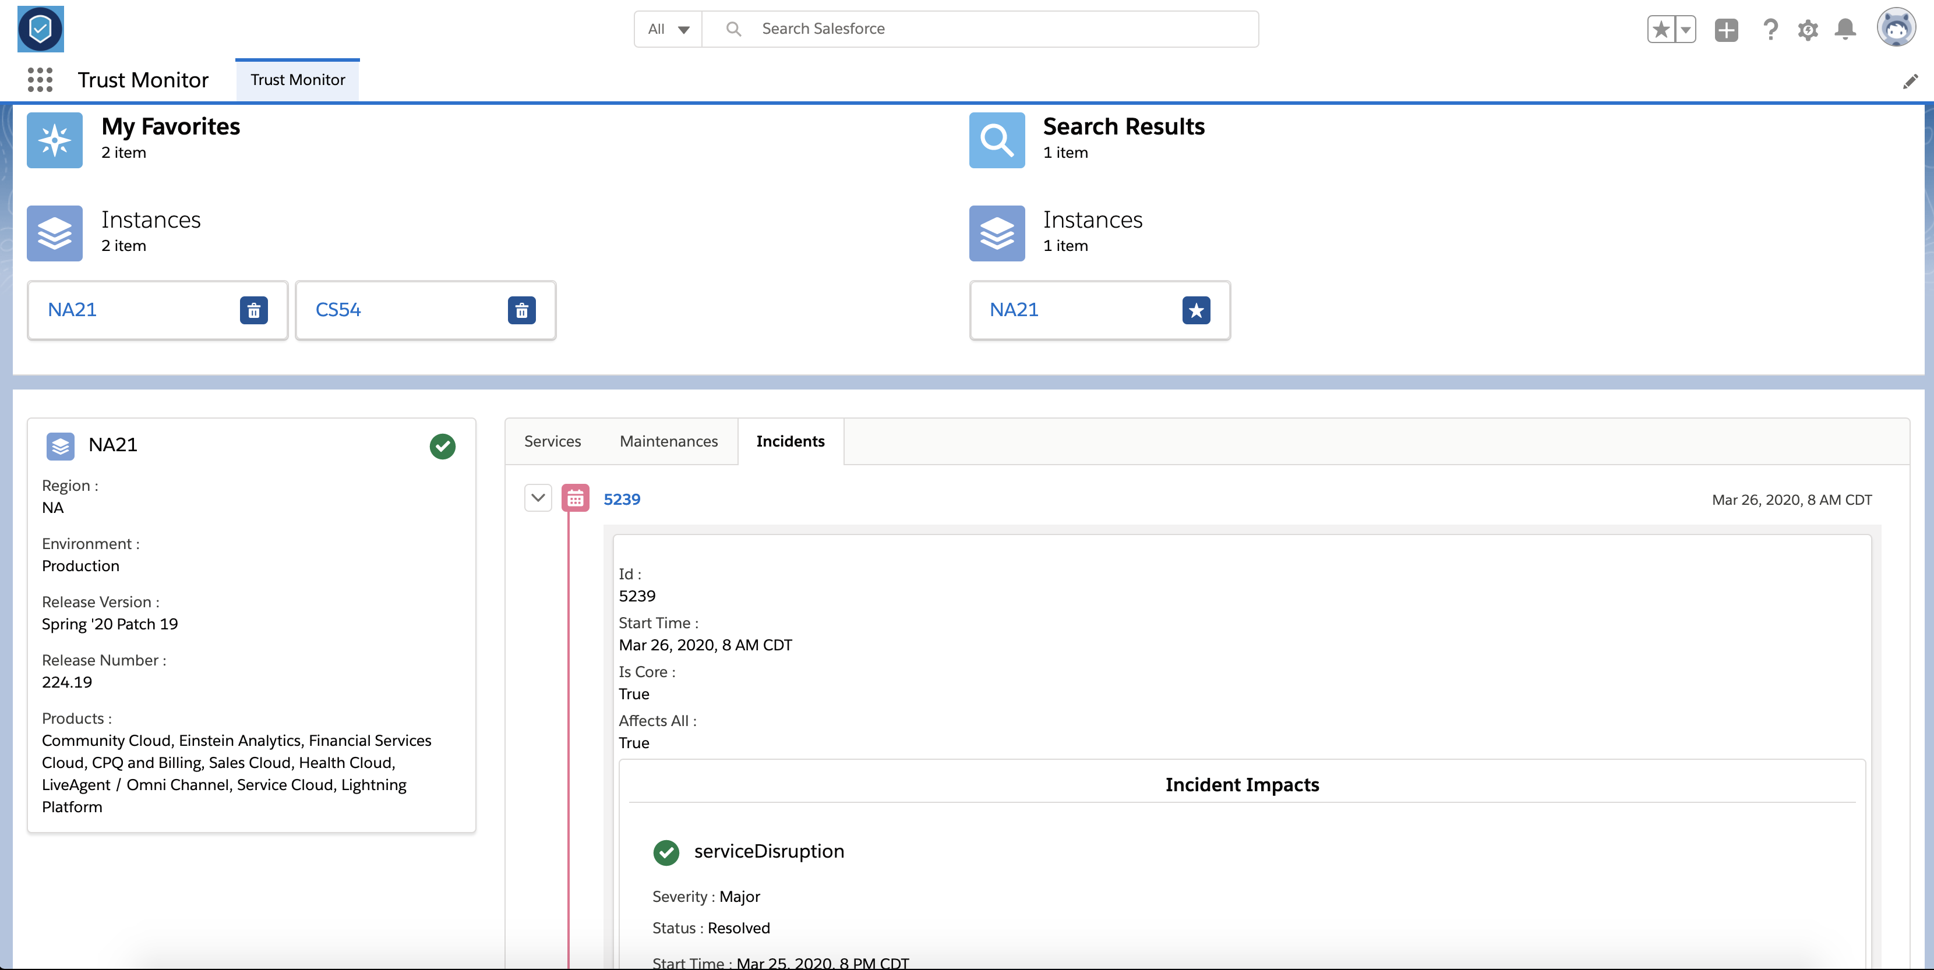Click 'Spring '20 Patch 19' release version
Image resolution: width=1934 pixels, height=970 pixels.
[110, 624]
